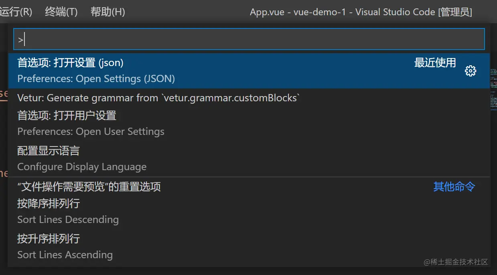Focus the command palette input box
The image size is (497, 275).
click(x=249, y=39)
